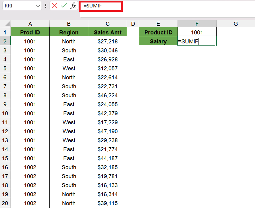The width and height of the screenshot is (255, 208).
Task: Click the Select All corner triangle
Action: tap(7, 24)
